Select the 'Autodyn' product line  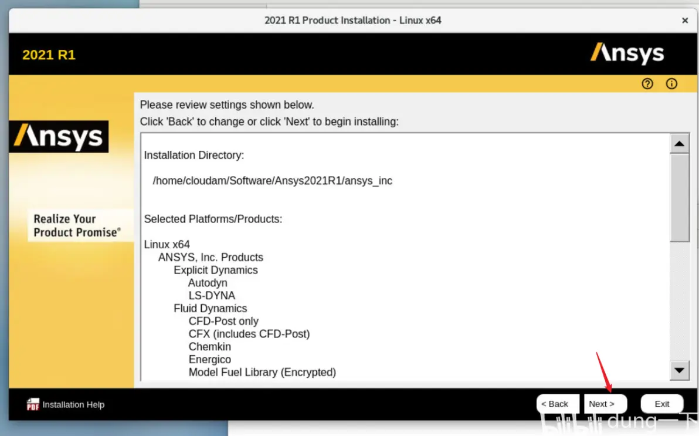coord(208,283)
